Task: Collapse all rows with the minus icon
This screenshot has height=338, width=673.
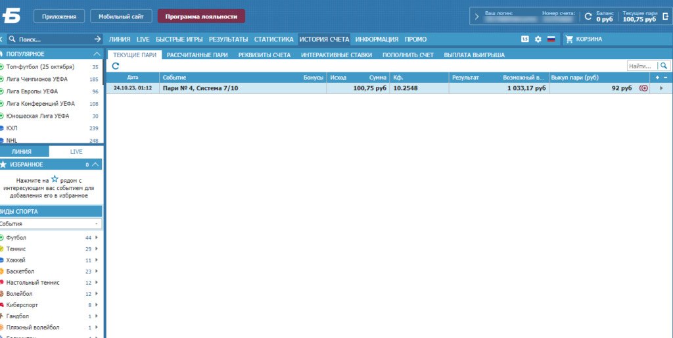Action: click(x=666, y=78)
